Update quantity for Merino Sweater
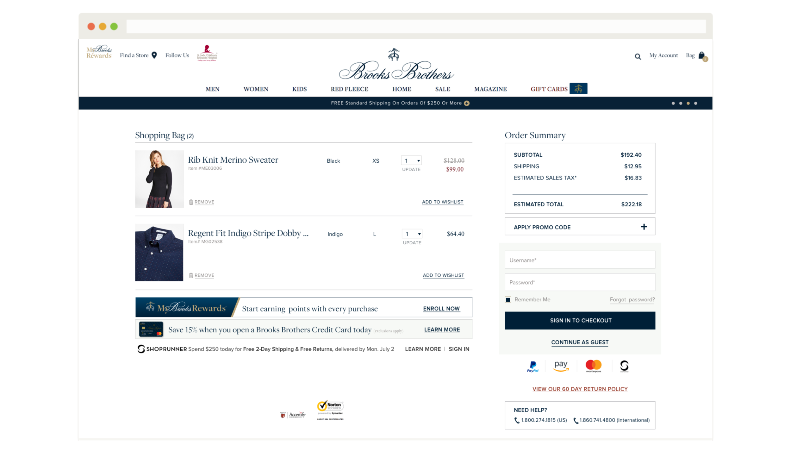Screen dimensions: 791x458 pos(411,170)
